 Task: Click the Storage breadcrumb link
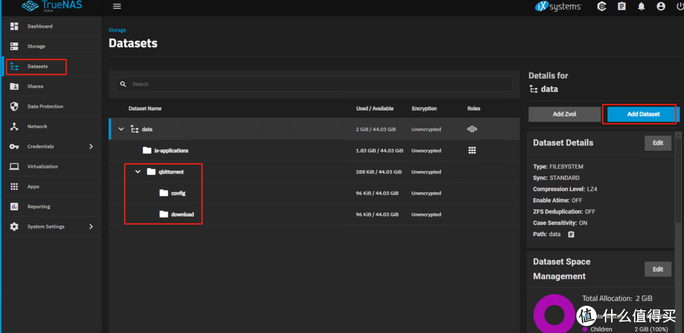click(x=117, y=30)
